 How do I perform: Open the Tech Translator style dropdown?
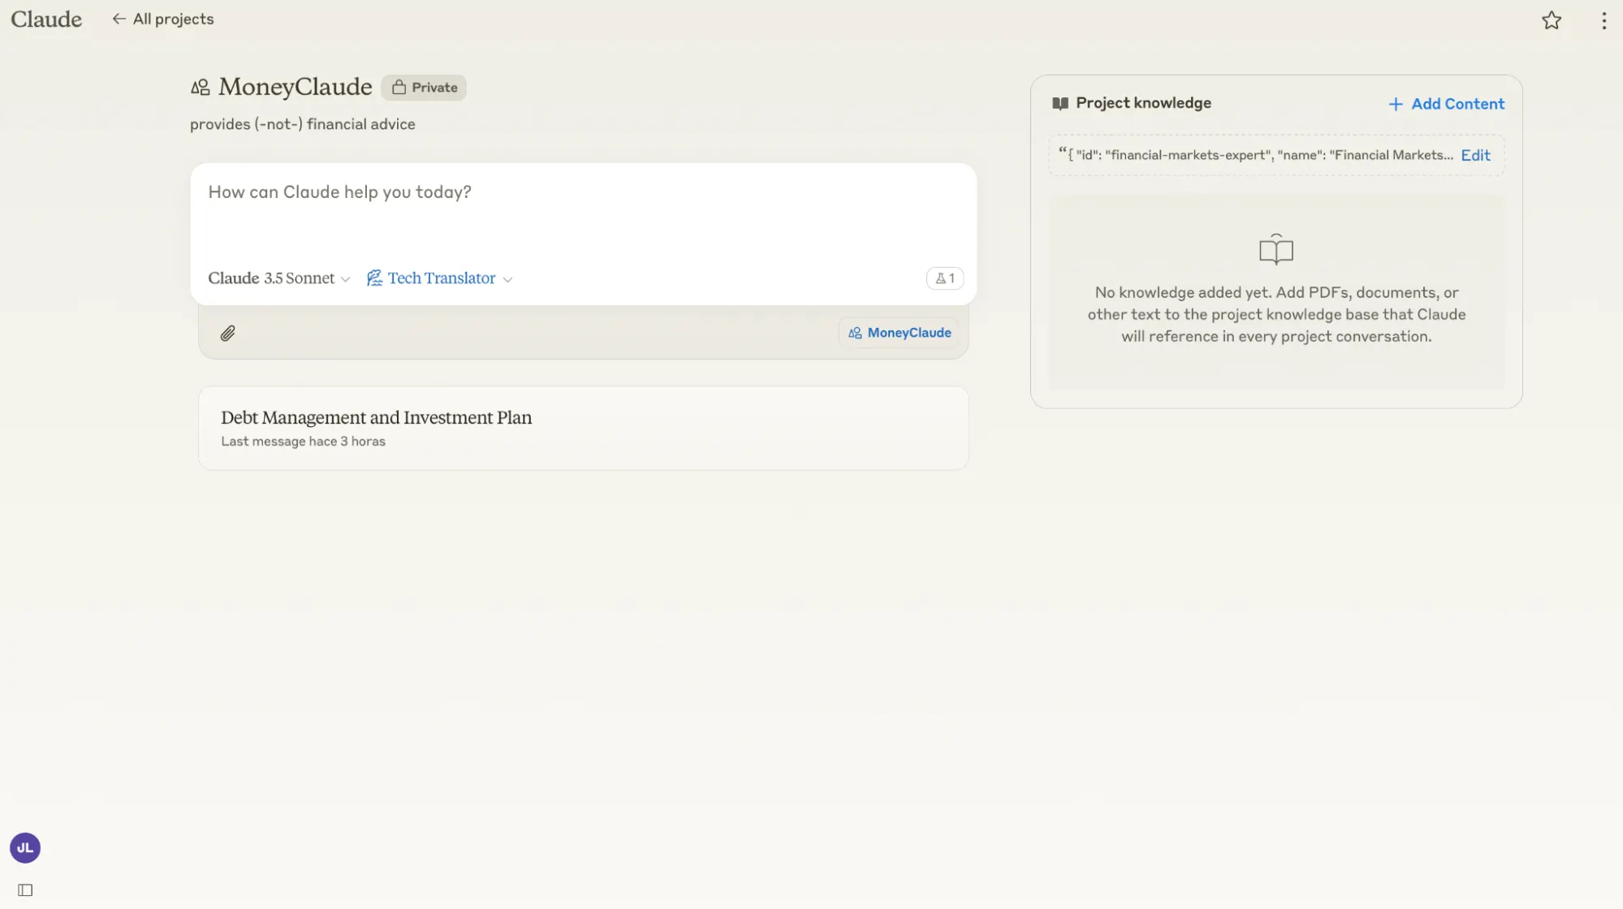[439, 278]
